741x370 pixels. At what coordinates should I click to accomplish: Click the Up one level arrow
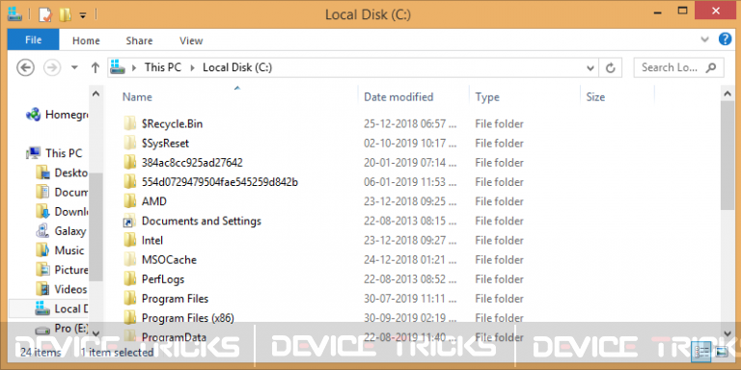(96, 68)
